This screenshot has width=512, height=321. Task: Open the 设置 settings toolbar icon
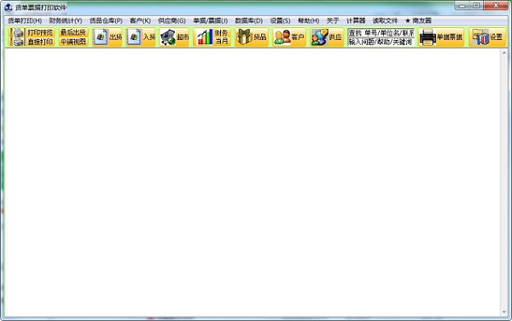tap(487, 37)
